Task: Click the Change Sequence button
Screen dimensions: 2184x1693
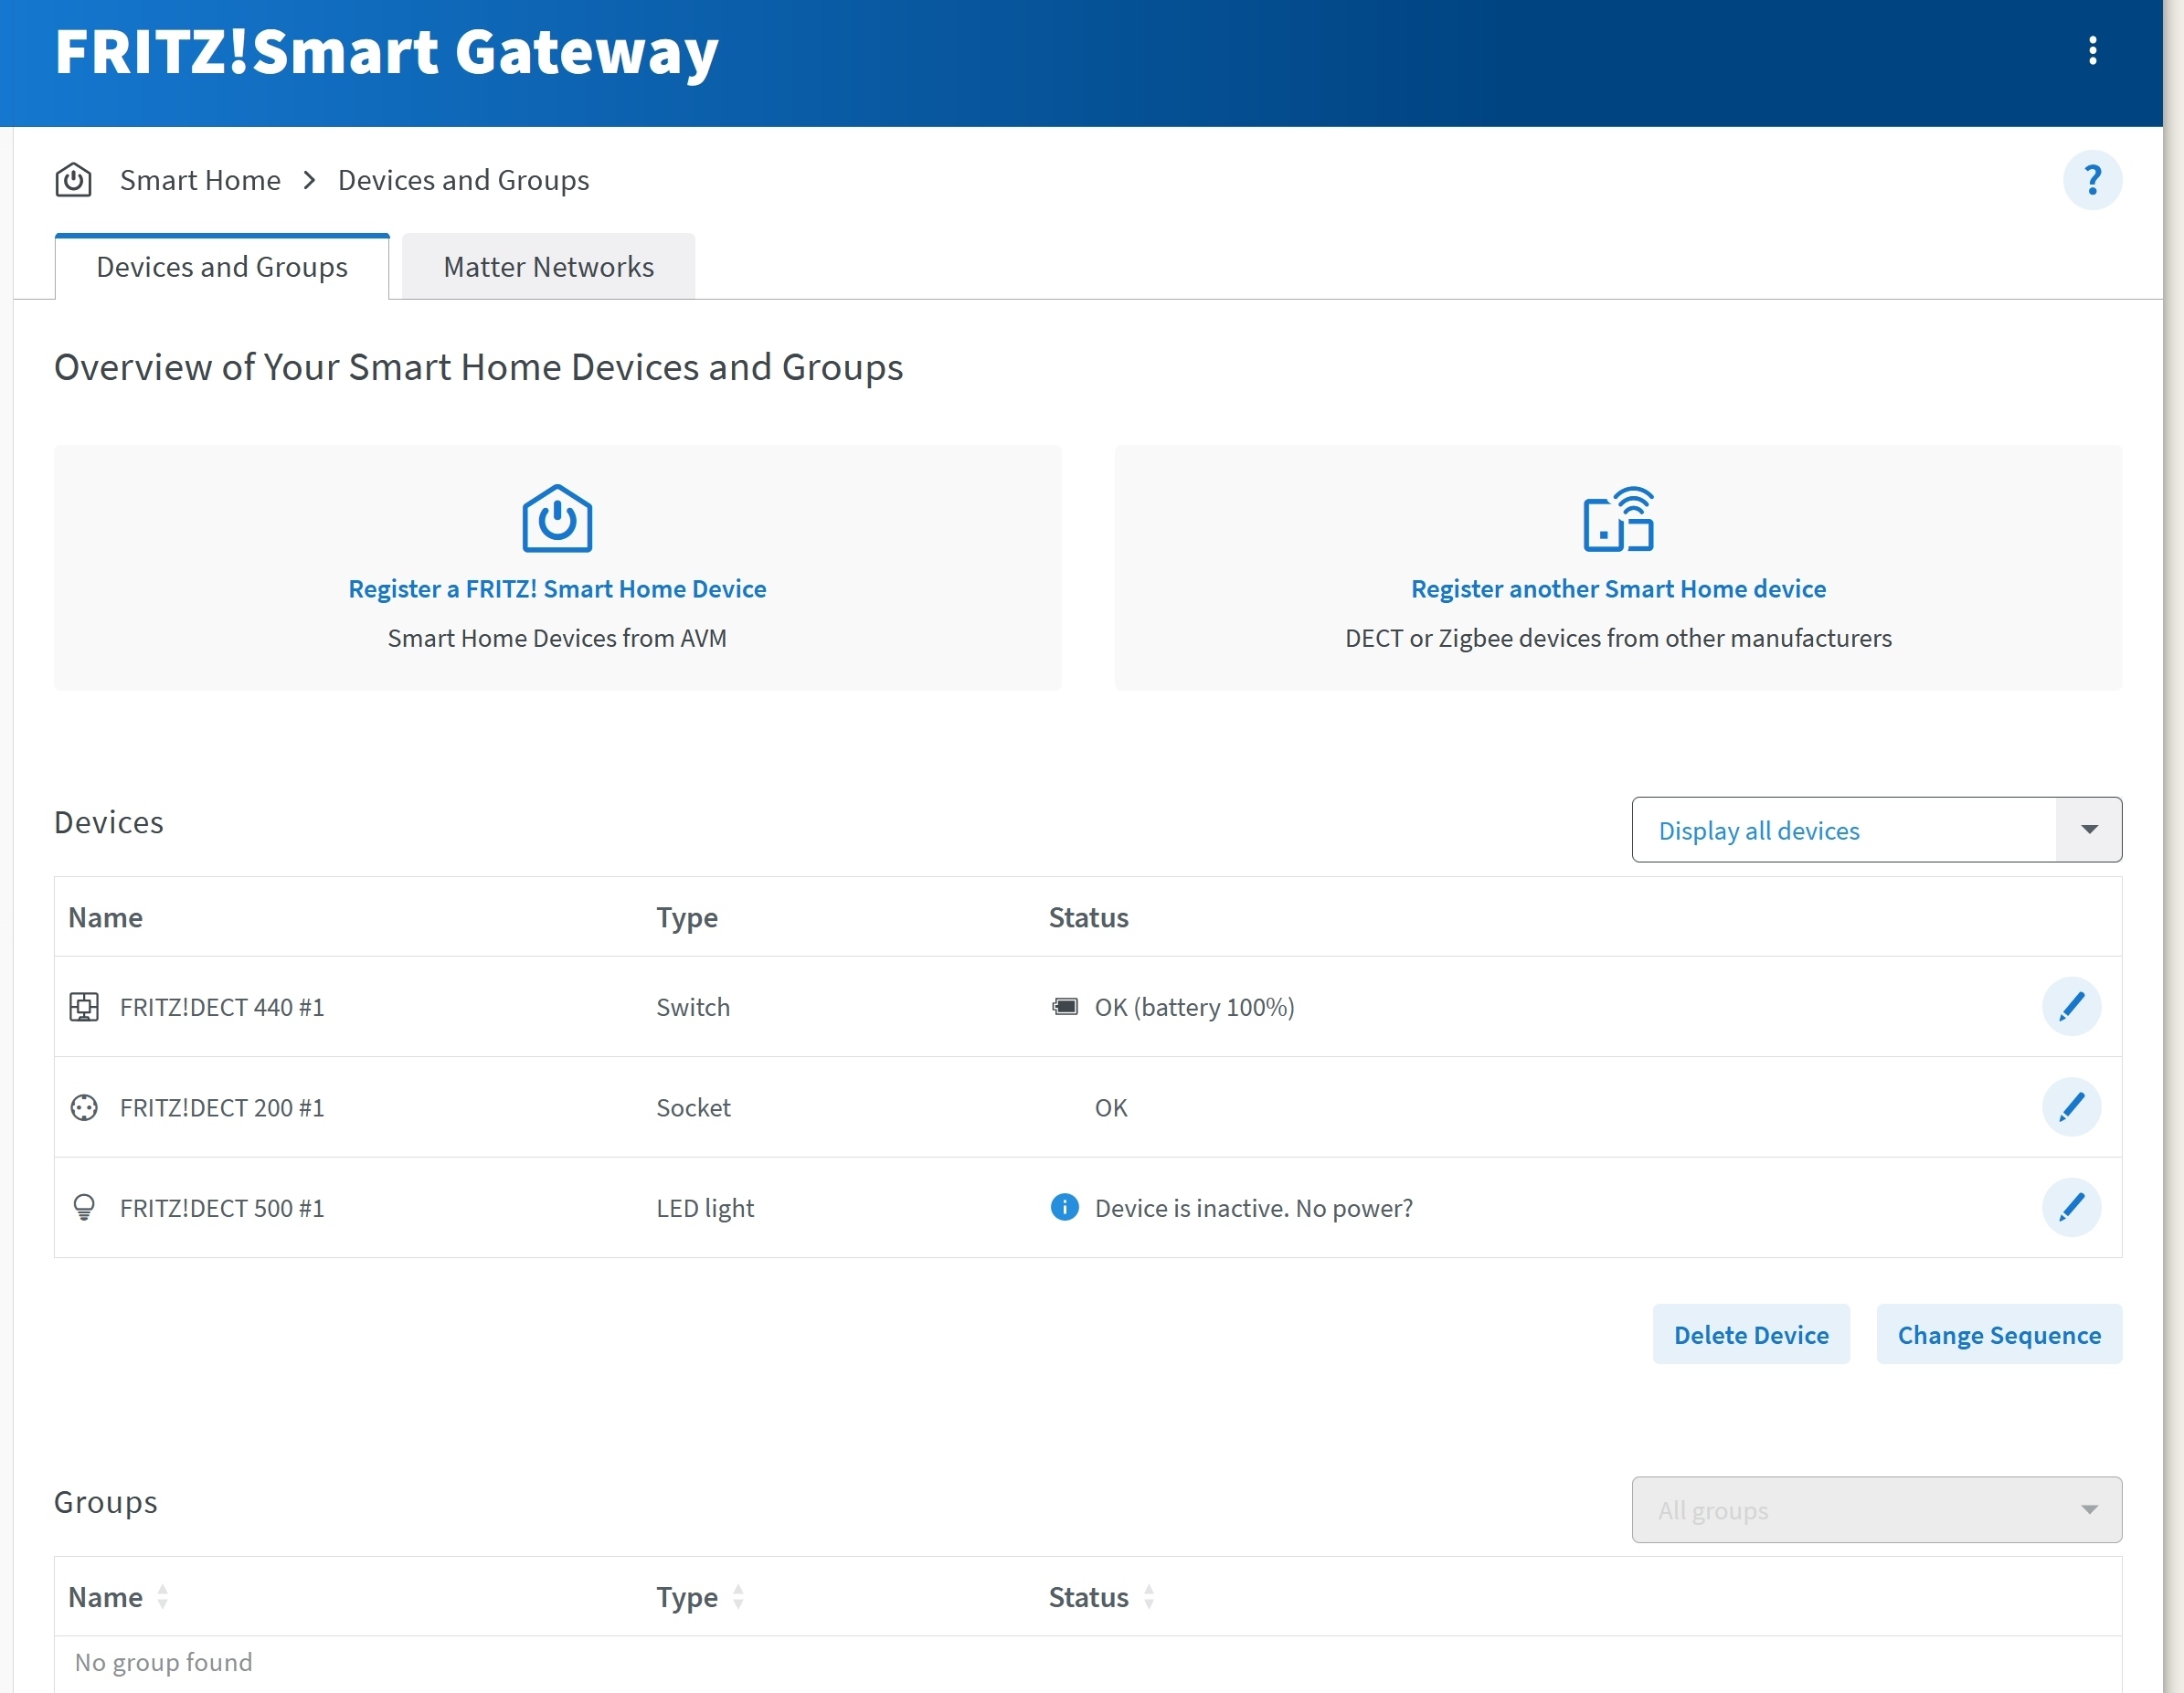Action: [x=1999, y=1335]
